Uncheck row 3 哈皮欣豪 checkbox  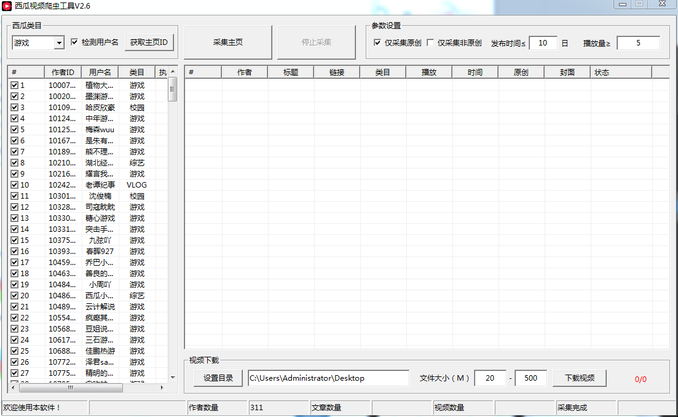click(x=14, y=108)
